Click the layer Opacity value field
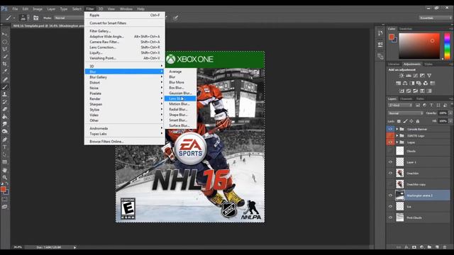Viewport: 454px width, 255px height. pyautogui.click(x=443, y=113)
